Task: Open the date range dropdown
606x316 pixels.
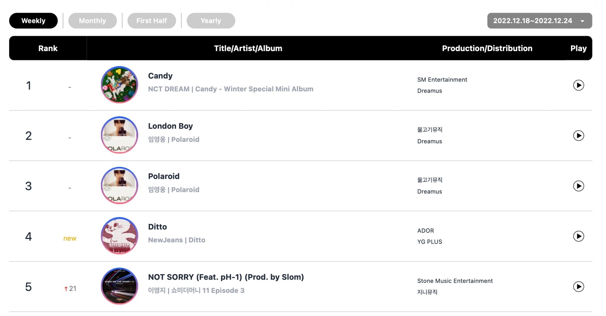Action: (x=539, y=21)
